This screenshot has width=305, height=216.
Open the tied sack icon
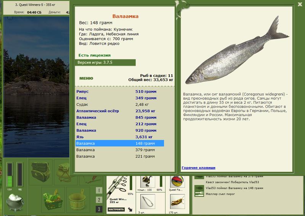click(x=63, y=172)
